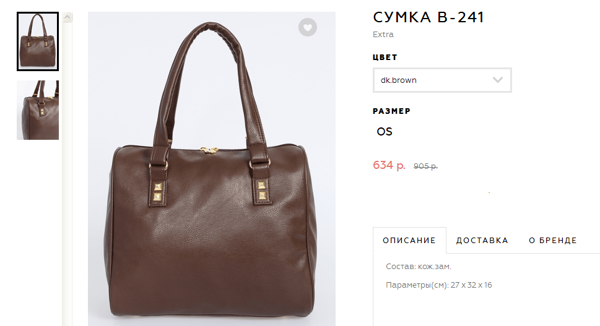Open the ДОСТАВКА tab
600x326 pixels.
[482, 241]
